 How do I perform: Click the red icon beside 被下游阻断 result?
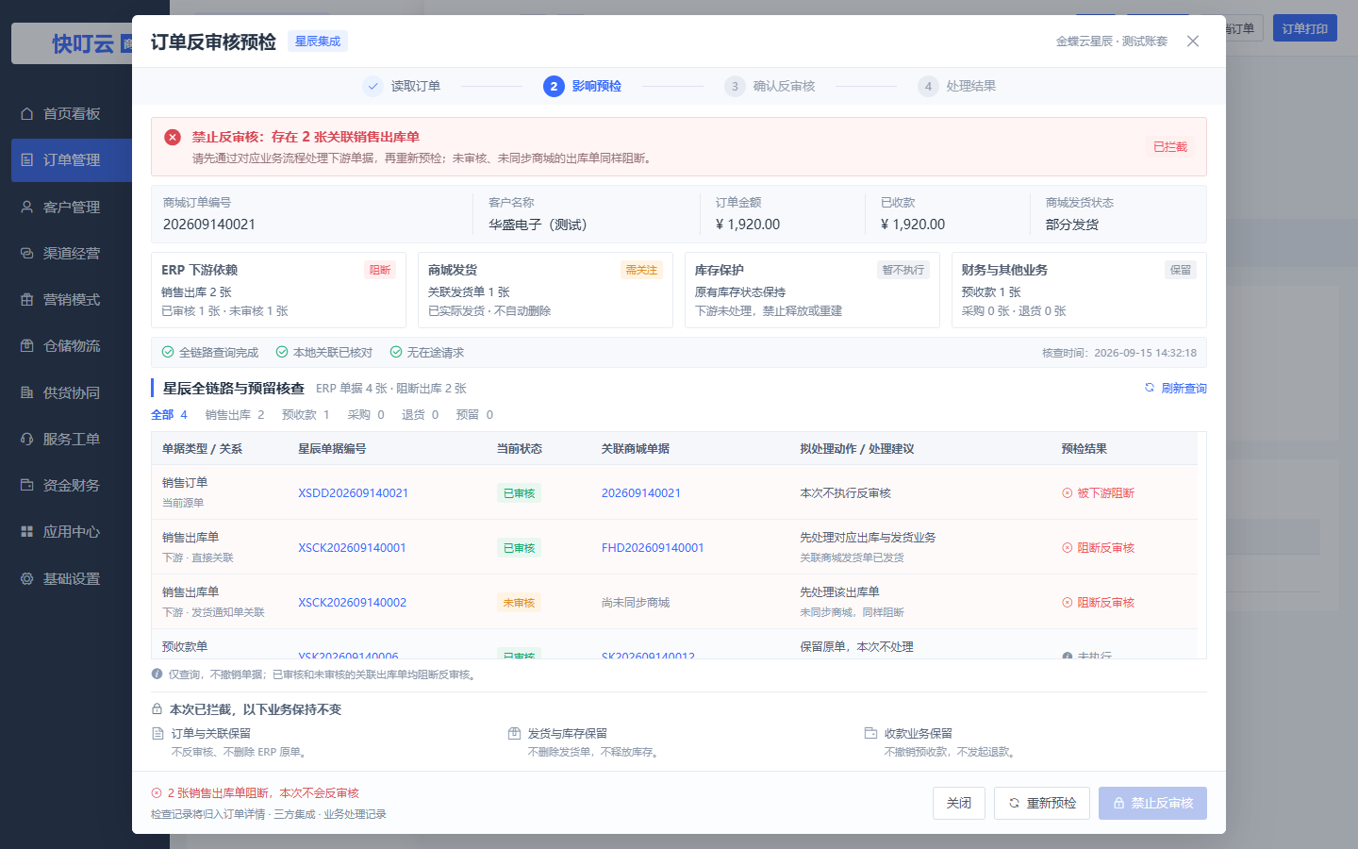1068,493
